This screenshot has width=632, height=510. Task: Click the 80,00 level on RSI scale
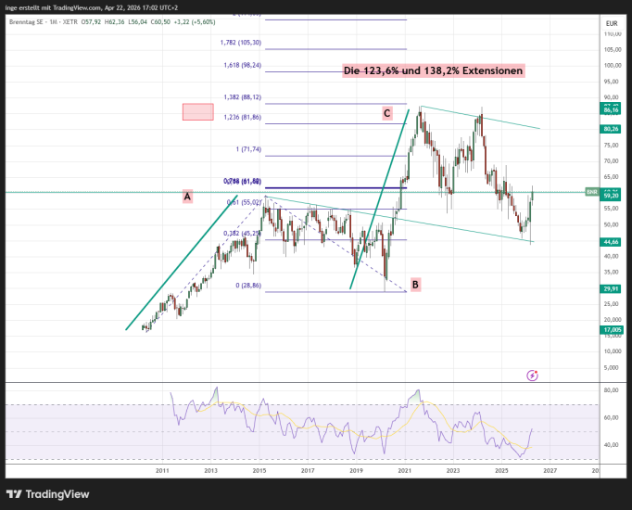pos(611,390)
